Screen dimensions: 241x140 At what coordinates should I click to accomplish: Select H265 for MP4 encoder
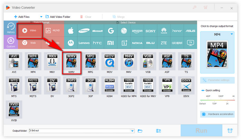129,85
